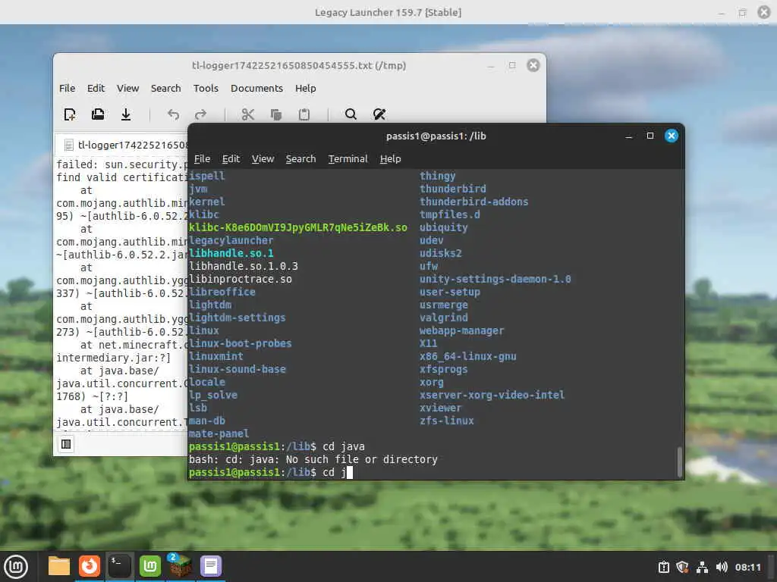Open the Files folder icon in taskbar
777x582 pixels.
pyautogui.click(x=59, y=566)
